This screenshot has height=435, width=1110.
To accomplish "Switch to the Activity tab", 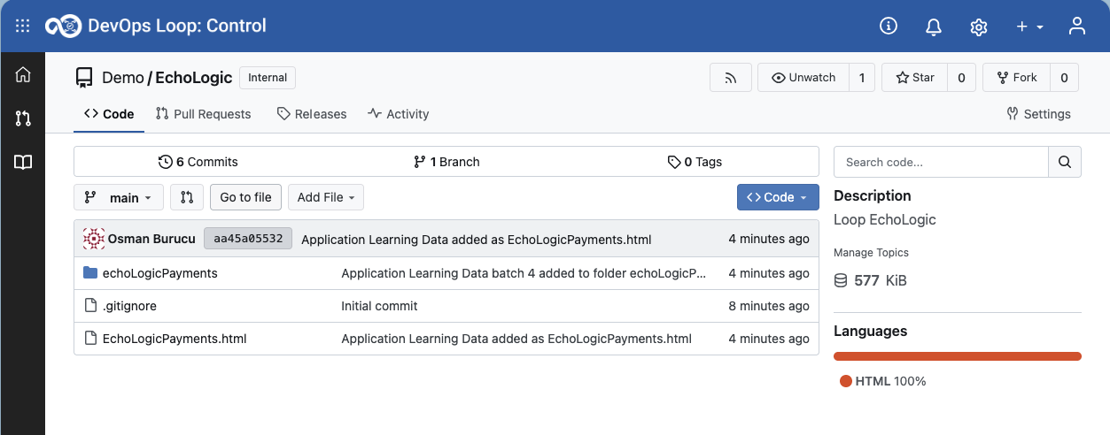I will pyautogui.click(x=399, y=114).
